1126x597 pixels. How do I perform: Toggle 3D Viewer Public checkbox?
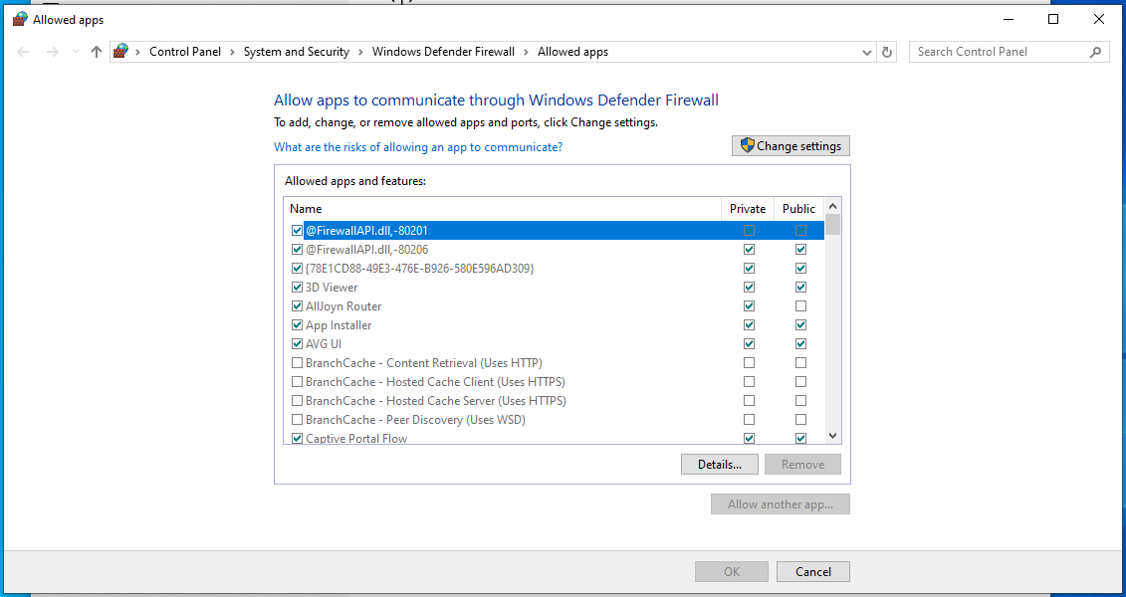(x=800, y=287)
